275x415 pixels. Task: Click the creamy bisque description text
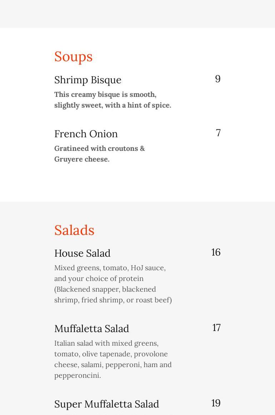click(x=105, y=95)
